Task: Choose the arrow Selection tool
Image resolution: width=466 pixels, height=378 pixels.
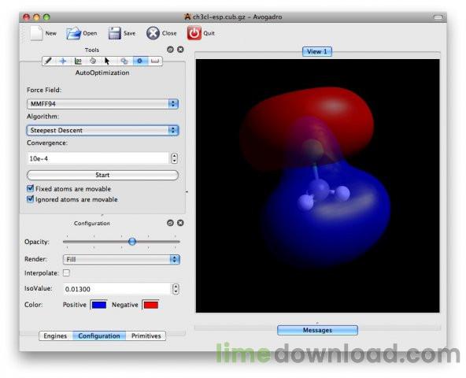Action: tap(107, 61)
